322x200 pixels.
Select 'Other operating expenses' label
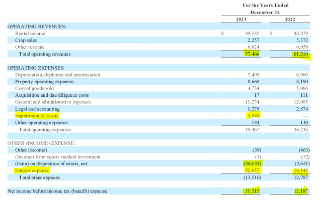click(41, 123)
